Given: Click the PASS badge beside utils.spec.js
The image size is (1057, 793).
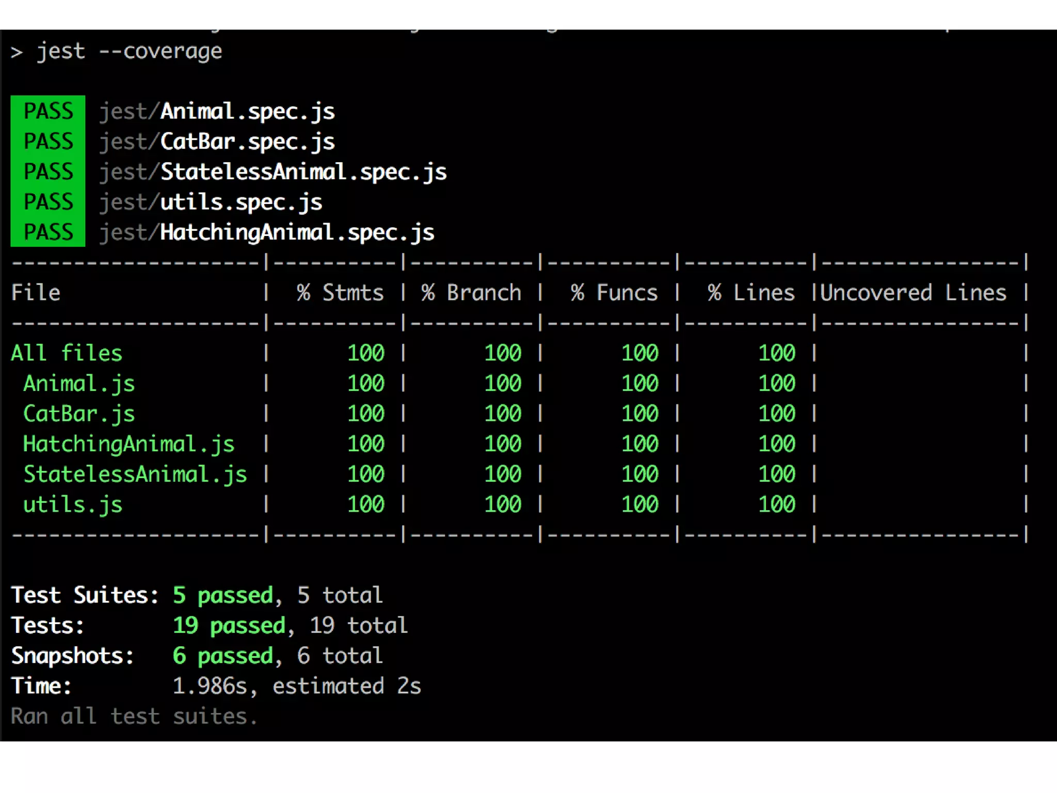Looking at the screenshot, I should [48, 202].
